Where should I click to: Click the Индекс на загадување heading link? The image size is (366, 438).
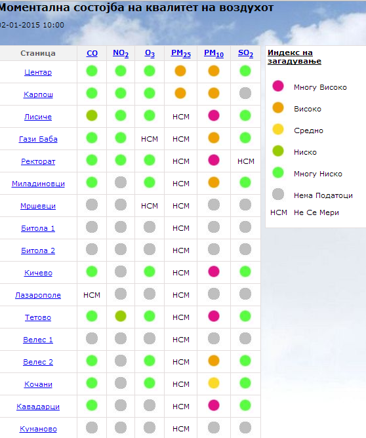[x=295, y=56]
